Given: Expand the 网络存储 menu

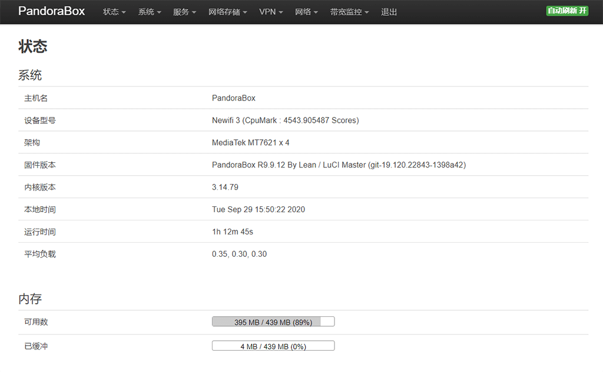Looking at the screenshot, I should tap(228, 12).
